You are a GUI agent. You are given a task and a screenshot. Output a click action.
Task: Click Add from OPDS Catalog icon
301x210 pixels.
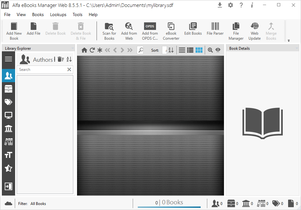pos(150,31)
